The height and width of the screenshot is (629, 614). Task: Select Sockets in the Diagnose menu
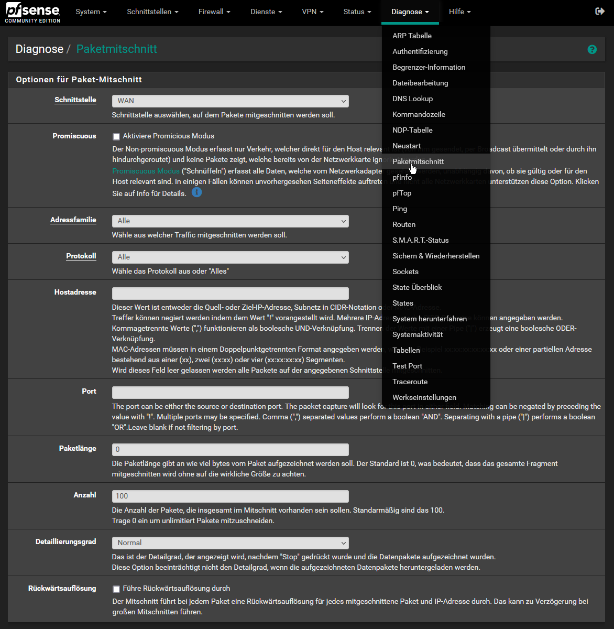tap(436, 272)
